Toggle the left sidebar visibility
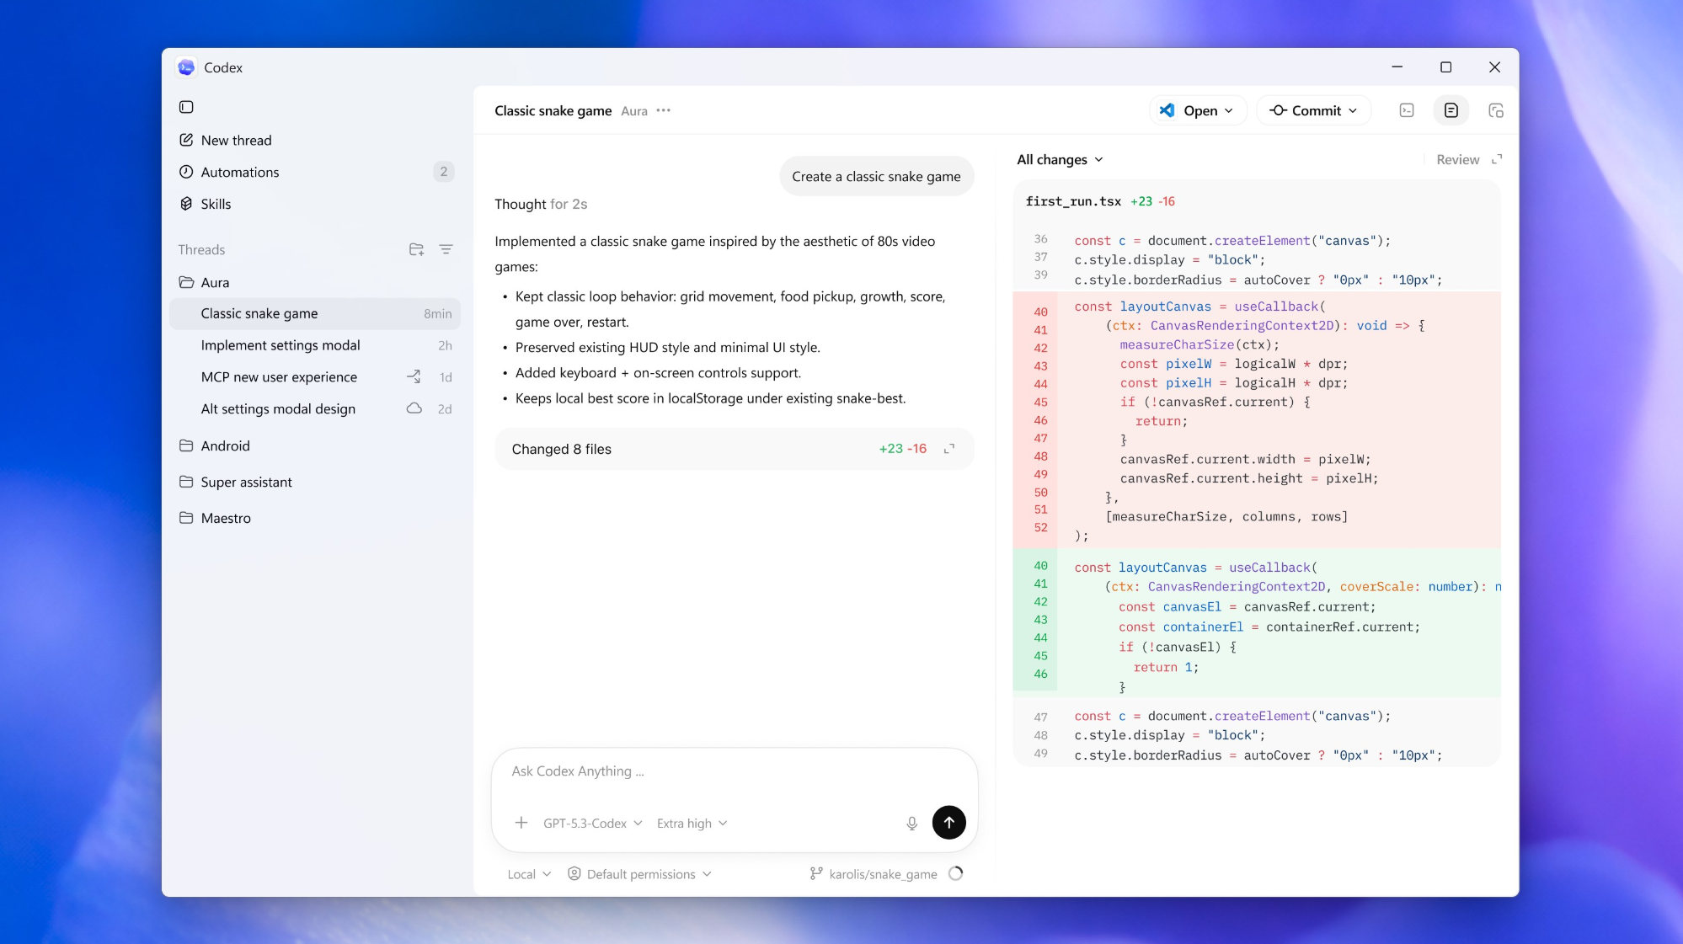Viewport: 1683px width, 944px height. tap(186, 107)
